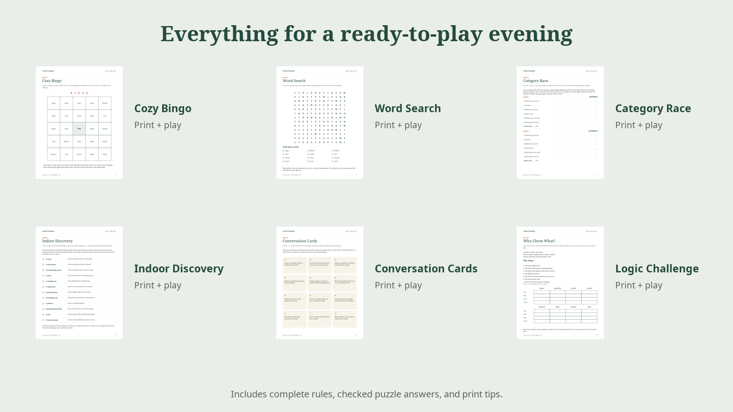This screenshot has height=412, width=733.
Task: Open the Word Search page thumbnail
Action: [x=320, y=123]
